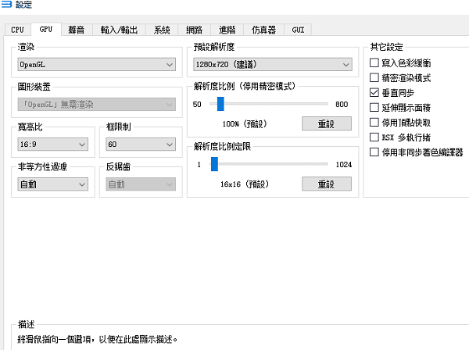
Task: Click 重設 button for 解析度比例定限
Action: coord(325,184)
